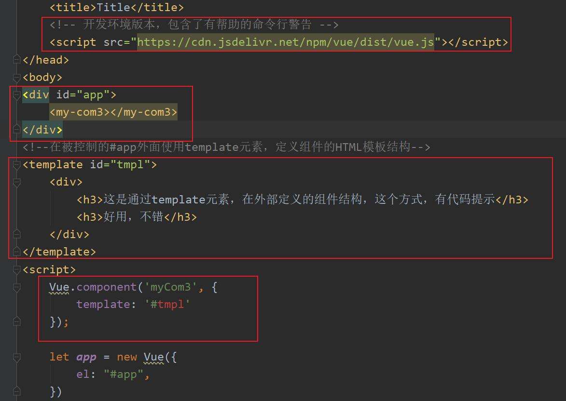Screen dimensions: 566x401
Task: Fold the opening script tag block
Action: point(17,269)
